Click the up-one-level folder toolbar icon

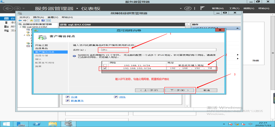(32, 21)
